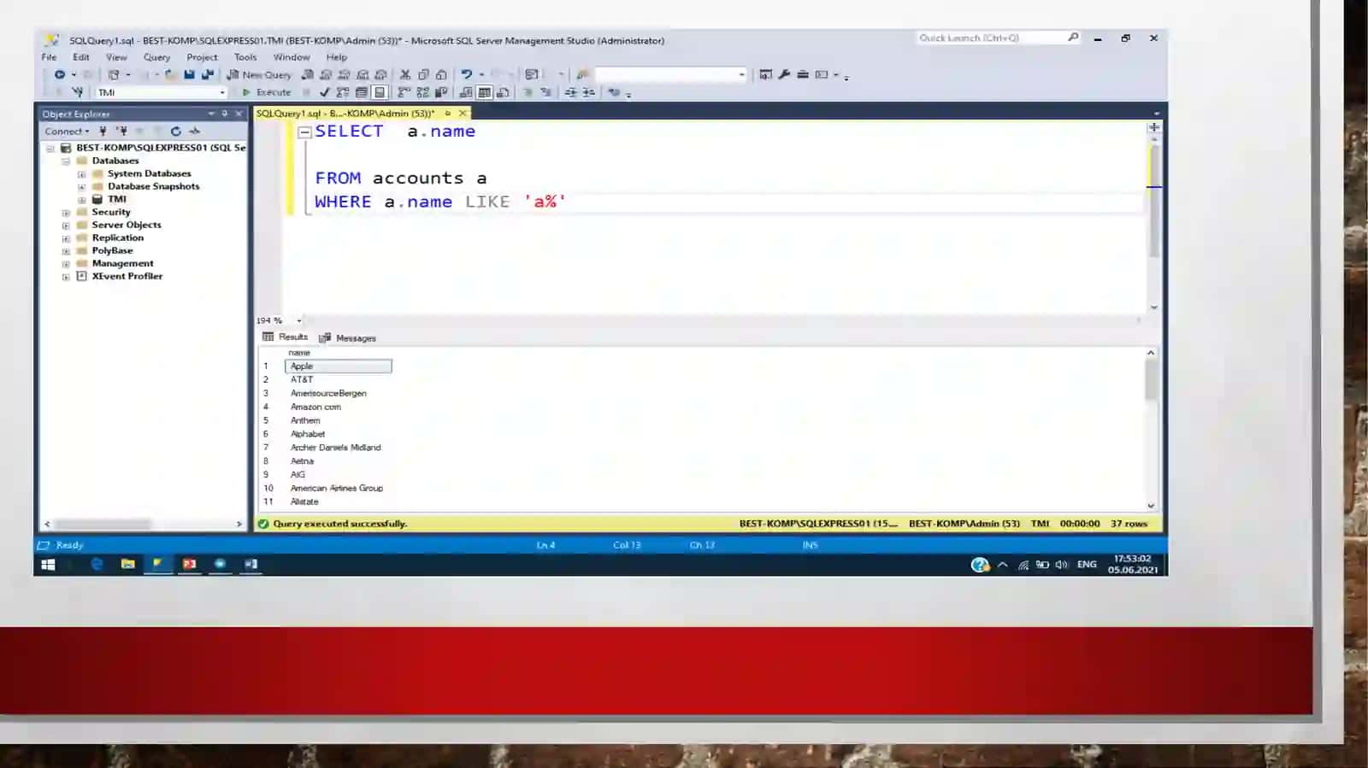The image size is (1368, 768).
Task: Click the results pane vertical scrollbar
Action: pos(1151,430)
